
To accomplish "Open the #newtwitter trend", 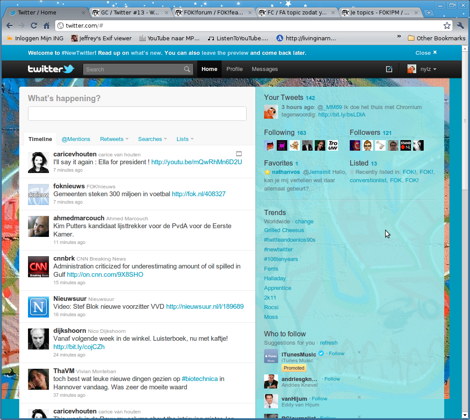I will point(278,249).
